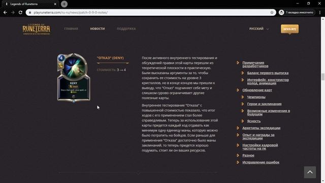Open the НОВОСТИ nav item

point(97,29)
